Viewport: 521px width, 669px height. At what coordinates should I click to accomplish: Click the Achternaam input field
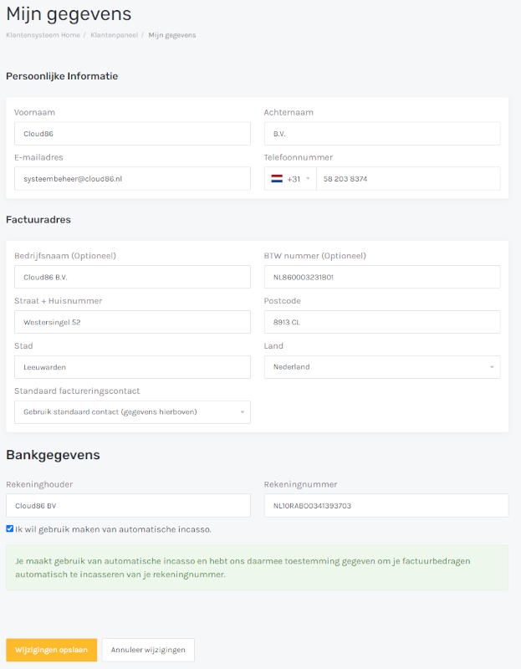point(382,134)
